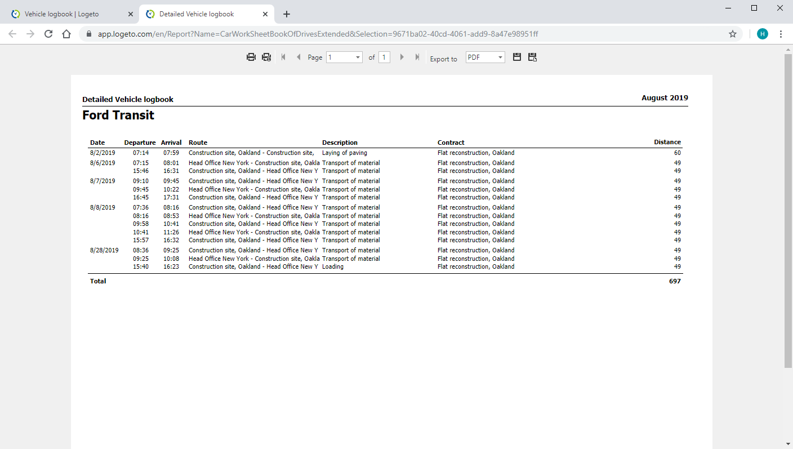The height and width of the screenshot is (449, 793).
Task: Open a new browser tab
Action: [287, 14]
